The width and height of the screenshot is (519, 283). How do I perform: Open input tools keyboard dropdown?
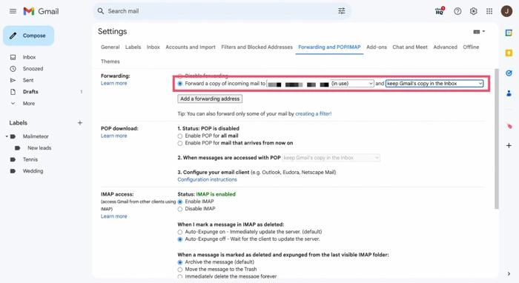pos(479,32)
